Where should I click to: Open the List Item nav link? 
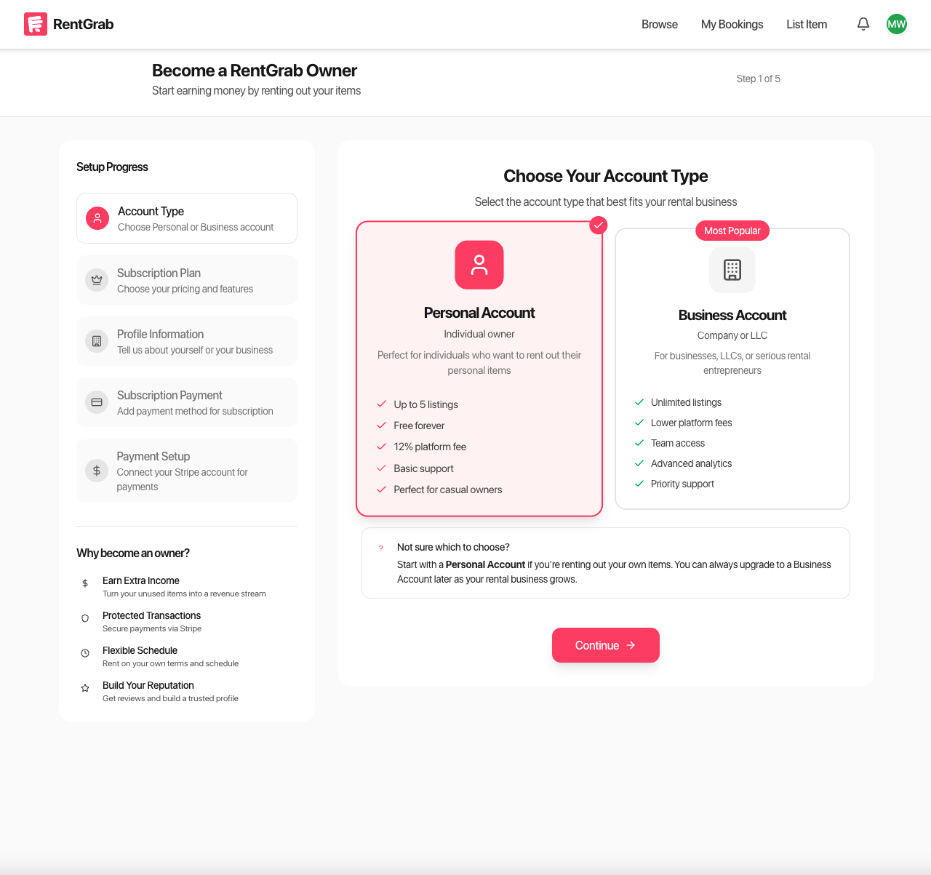[x=807, y=24]
